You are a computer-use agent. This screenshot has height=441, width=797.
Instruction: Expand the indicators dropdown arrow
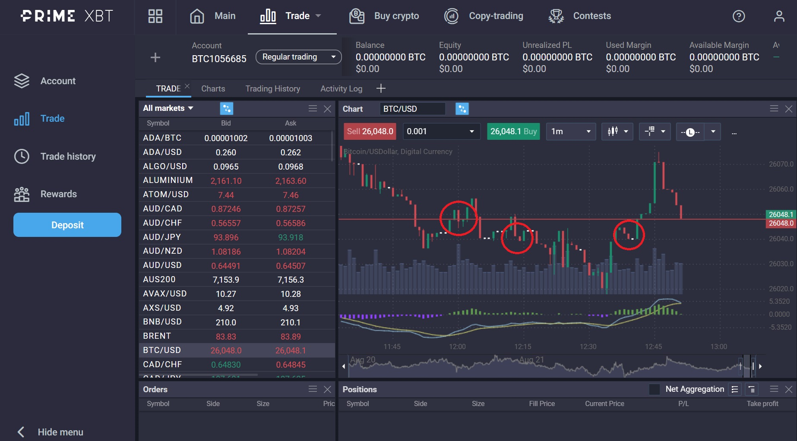pos(663,132)
